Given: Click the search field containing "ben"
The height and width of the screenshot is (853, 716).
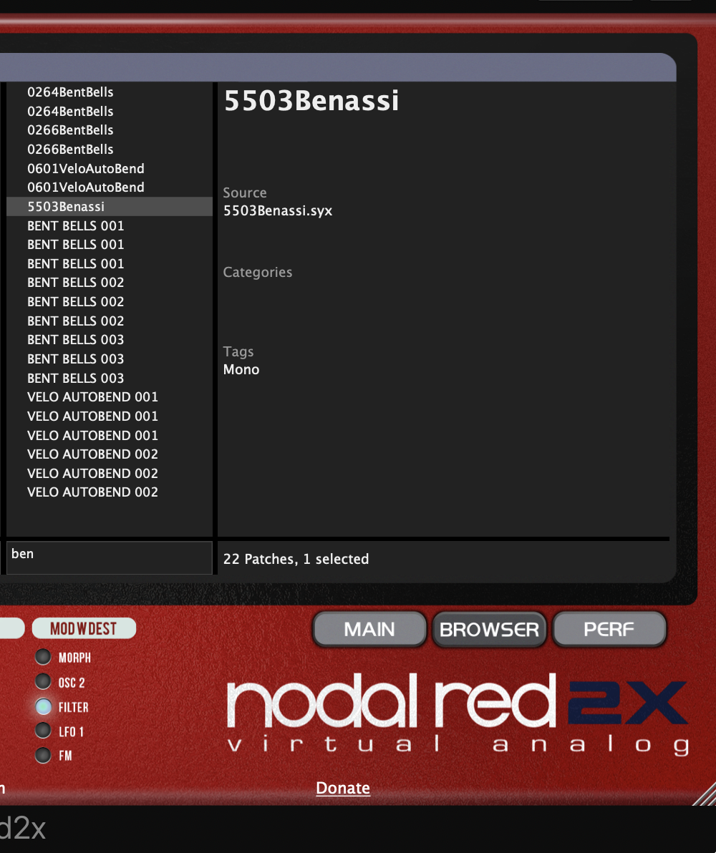Looking at the screenshot, I should (110, 557).
